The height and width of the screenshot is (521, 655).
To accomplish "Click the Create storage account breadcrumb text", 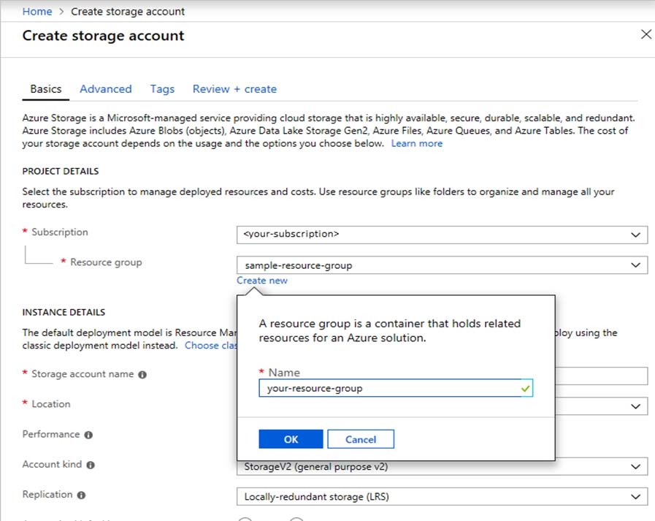I will [x=127, y=12].
